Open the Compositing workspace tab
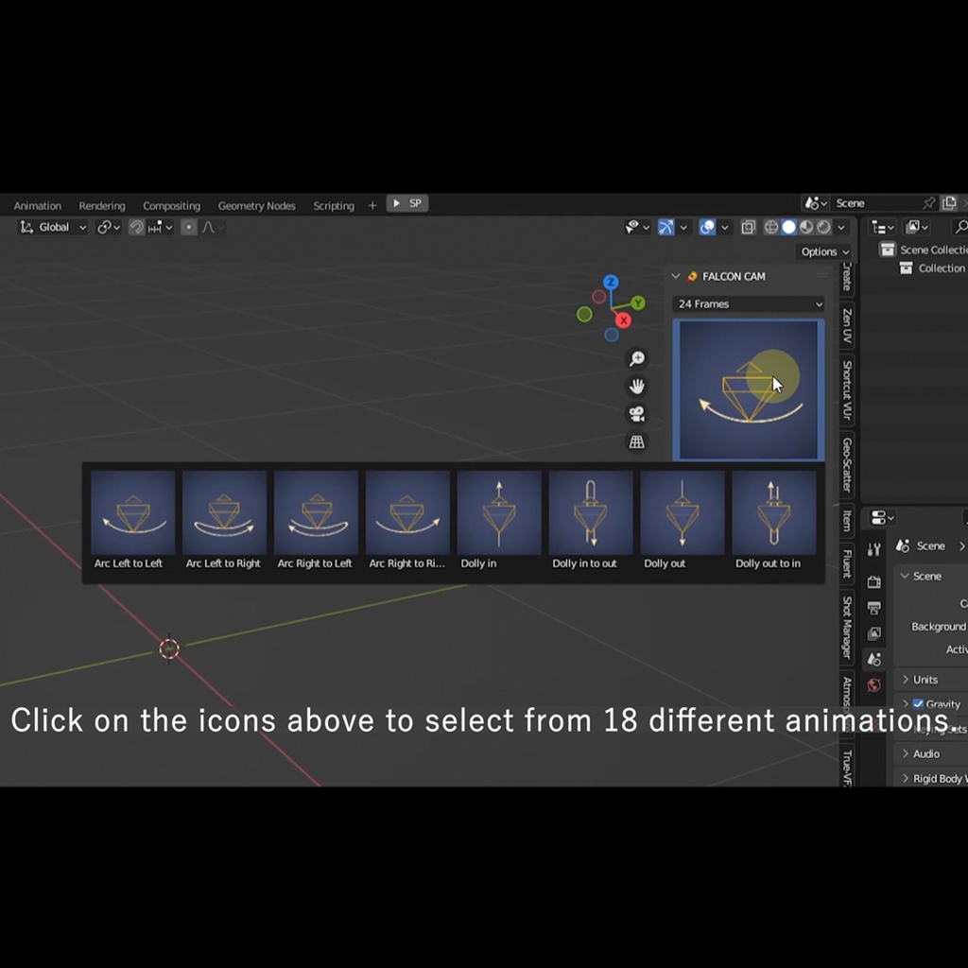 pyautogui.click(x=172, y=205)
